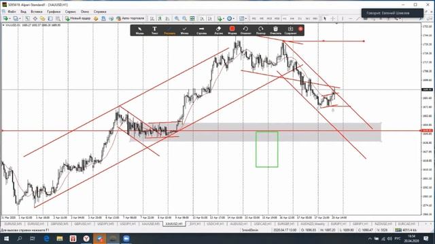The height and width of the screenshot is (244, 435).
Task: Zoom out on the chart
Action: 184,18
